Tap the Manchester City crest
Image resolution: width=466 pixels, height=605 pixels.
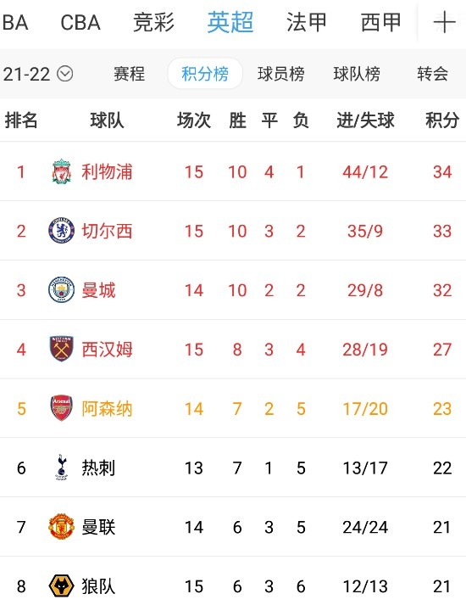pyautogui.click(x=61, y=289)
